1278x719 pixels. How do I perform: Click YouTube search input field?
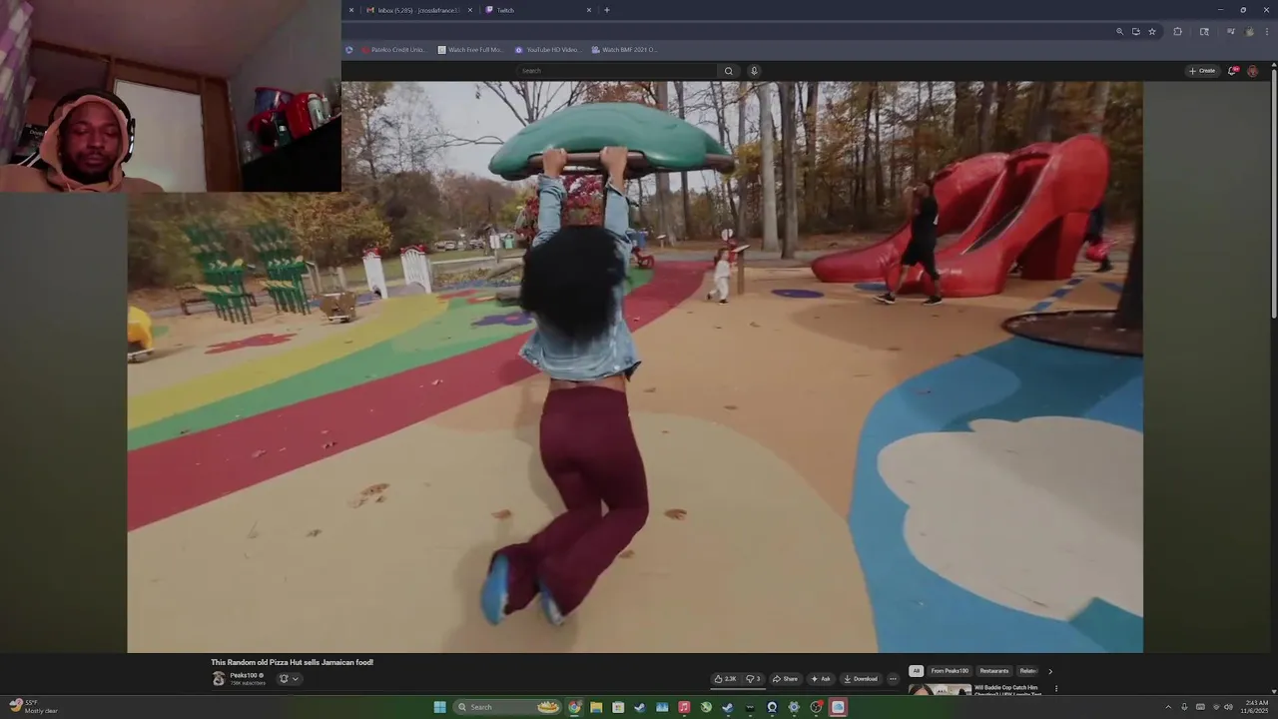click(x=617, y=71)
